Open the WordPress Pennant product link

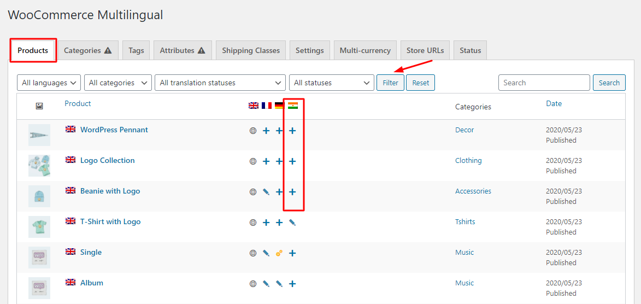tap(114, 130)
